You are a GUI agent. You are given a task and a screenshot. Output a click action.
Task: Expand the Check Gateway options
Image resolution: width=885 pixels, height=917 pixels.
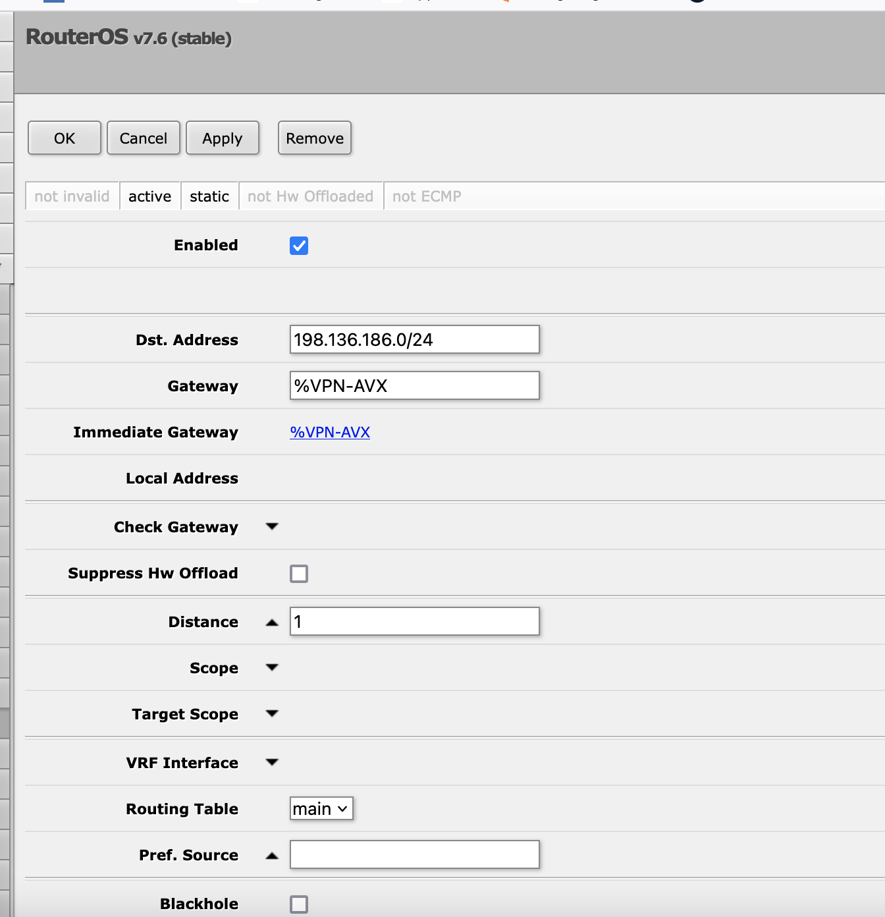[x=272, y=526]
